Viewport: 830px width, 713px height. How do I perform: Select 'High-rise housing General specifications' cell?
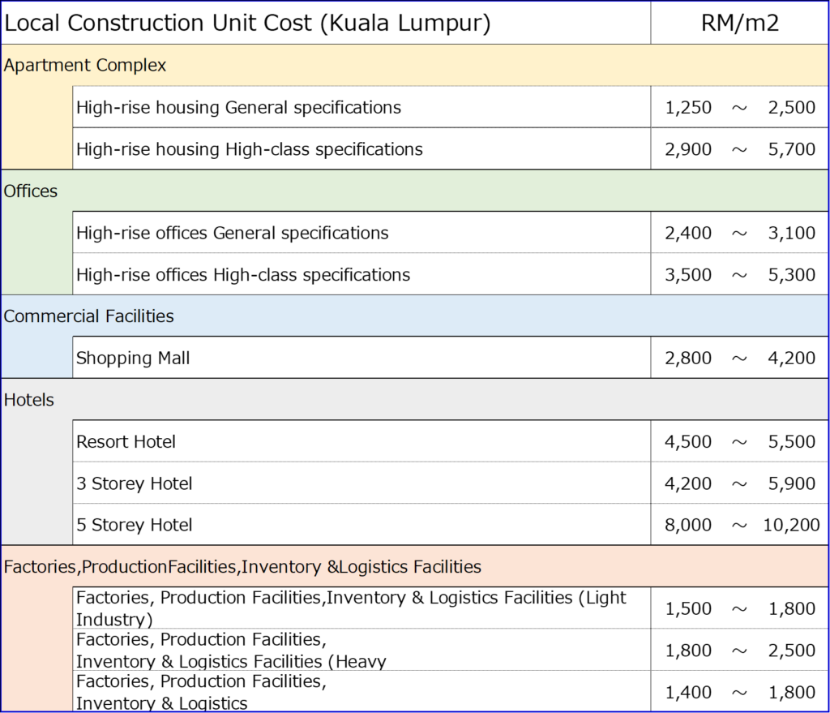point(362,107)
